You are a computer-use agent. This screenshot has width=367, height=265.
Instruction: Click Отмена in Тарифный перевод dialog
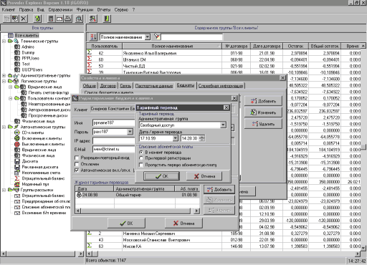(204, 176)
